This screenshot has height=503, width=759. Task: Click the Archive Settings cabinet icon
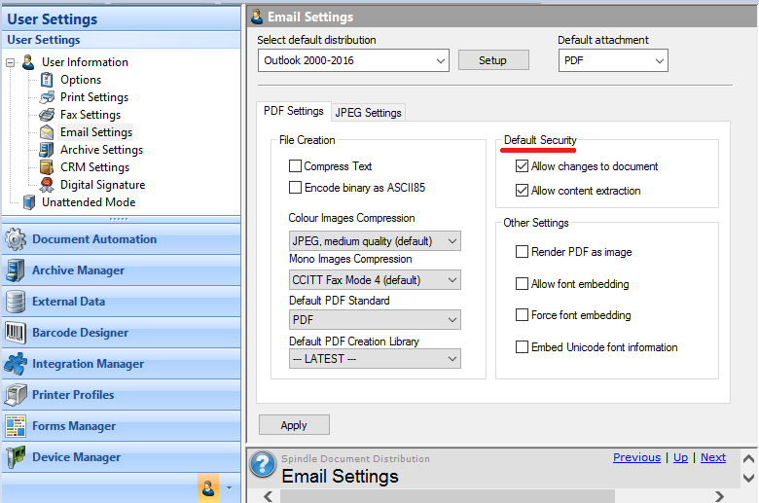(x=47, y=150)
